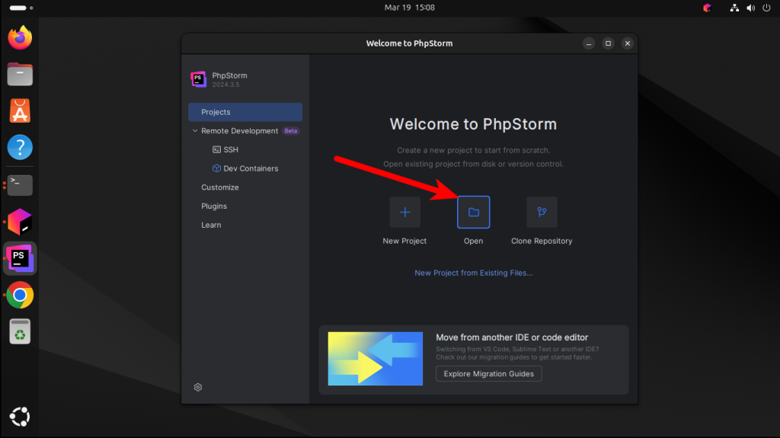Click the migration guide arrows thumbnail
This screenshot has width=780, height=438.
click(x=375, y=359)
